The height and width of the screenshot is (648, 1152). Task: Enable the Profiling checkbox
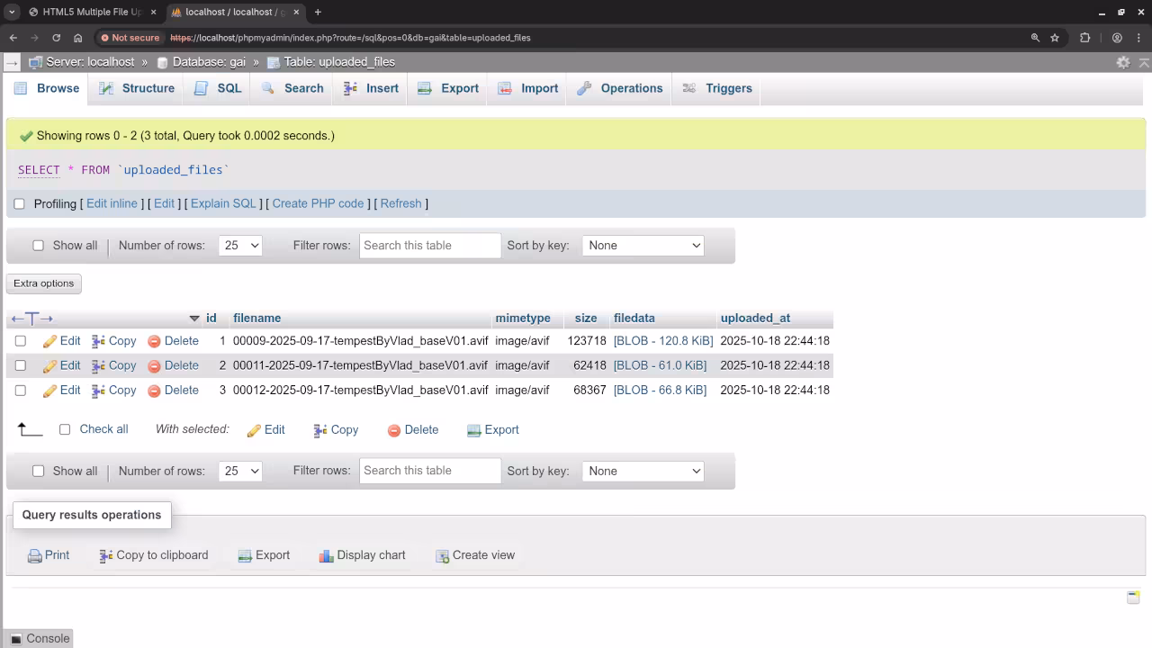coord(19,203)
